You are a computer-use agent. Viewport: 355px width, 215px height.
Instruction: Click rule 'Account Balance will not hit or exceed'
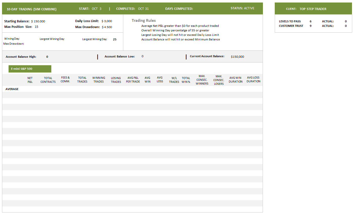click(x=181, y=39)
